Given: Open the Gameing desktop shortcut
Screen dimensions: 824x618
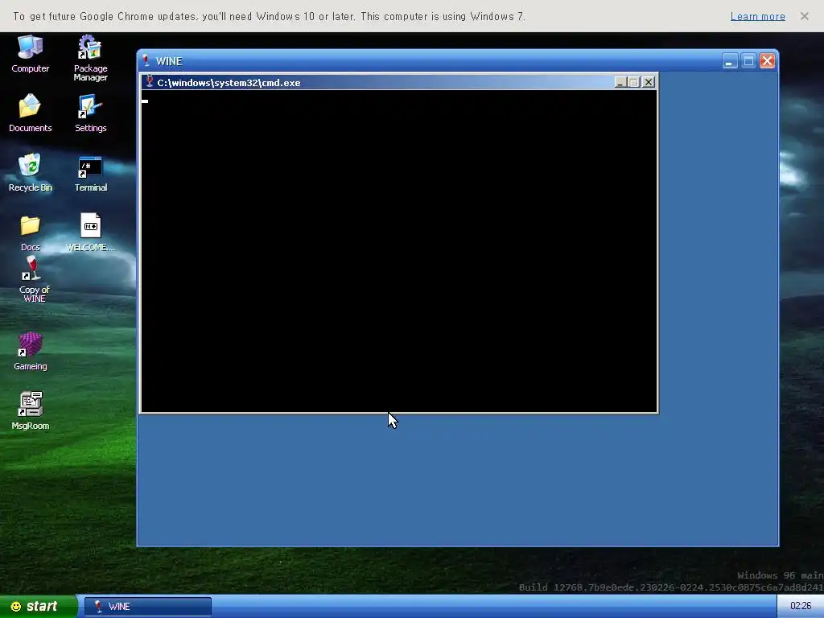Looking at the screenshot, I should point(30,351).
